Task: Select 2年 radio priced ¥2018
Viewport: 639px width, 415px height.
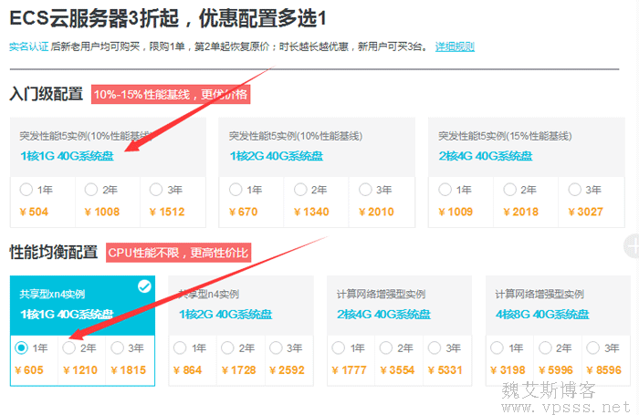Action: pos(511,190)
